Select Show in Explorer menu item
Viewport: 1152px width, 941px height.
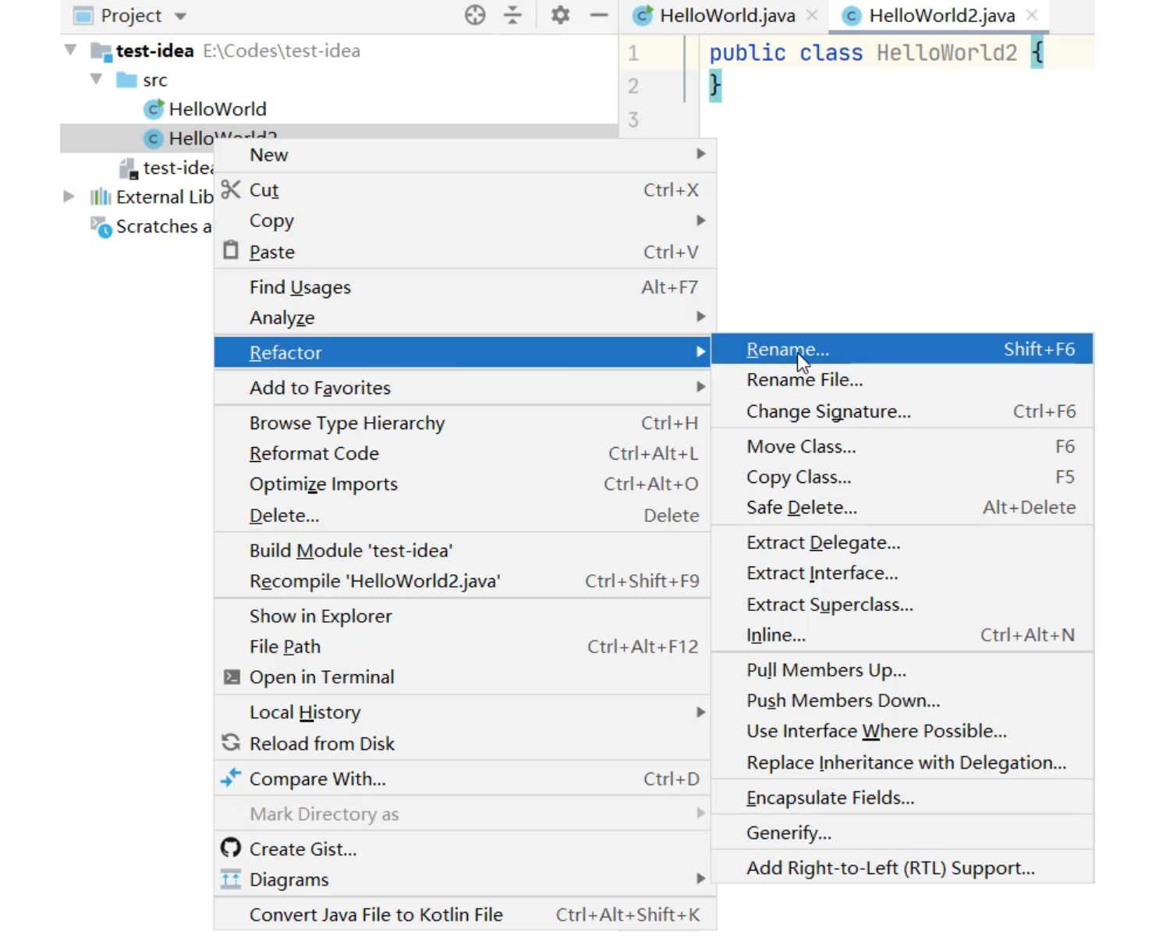pos(463,616)
